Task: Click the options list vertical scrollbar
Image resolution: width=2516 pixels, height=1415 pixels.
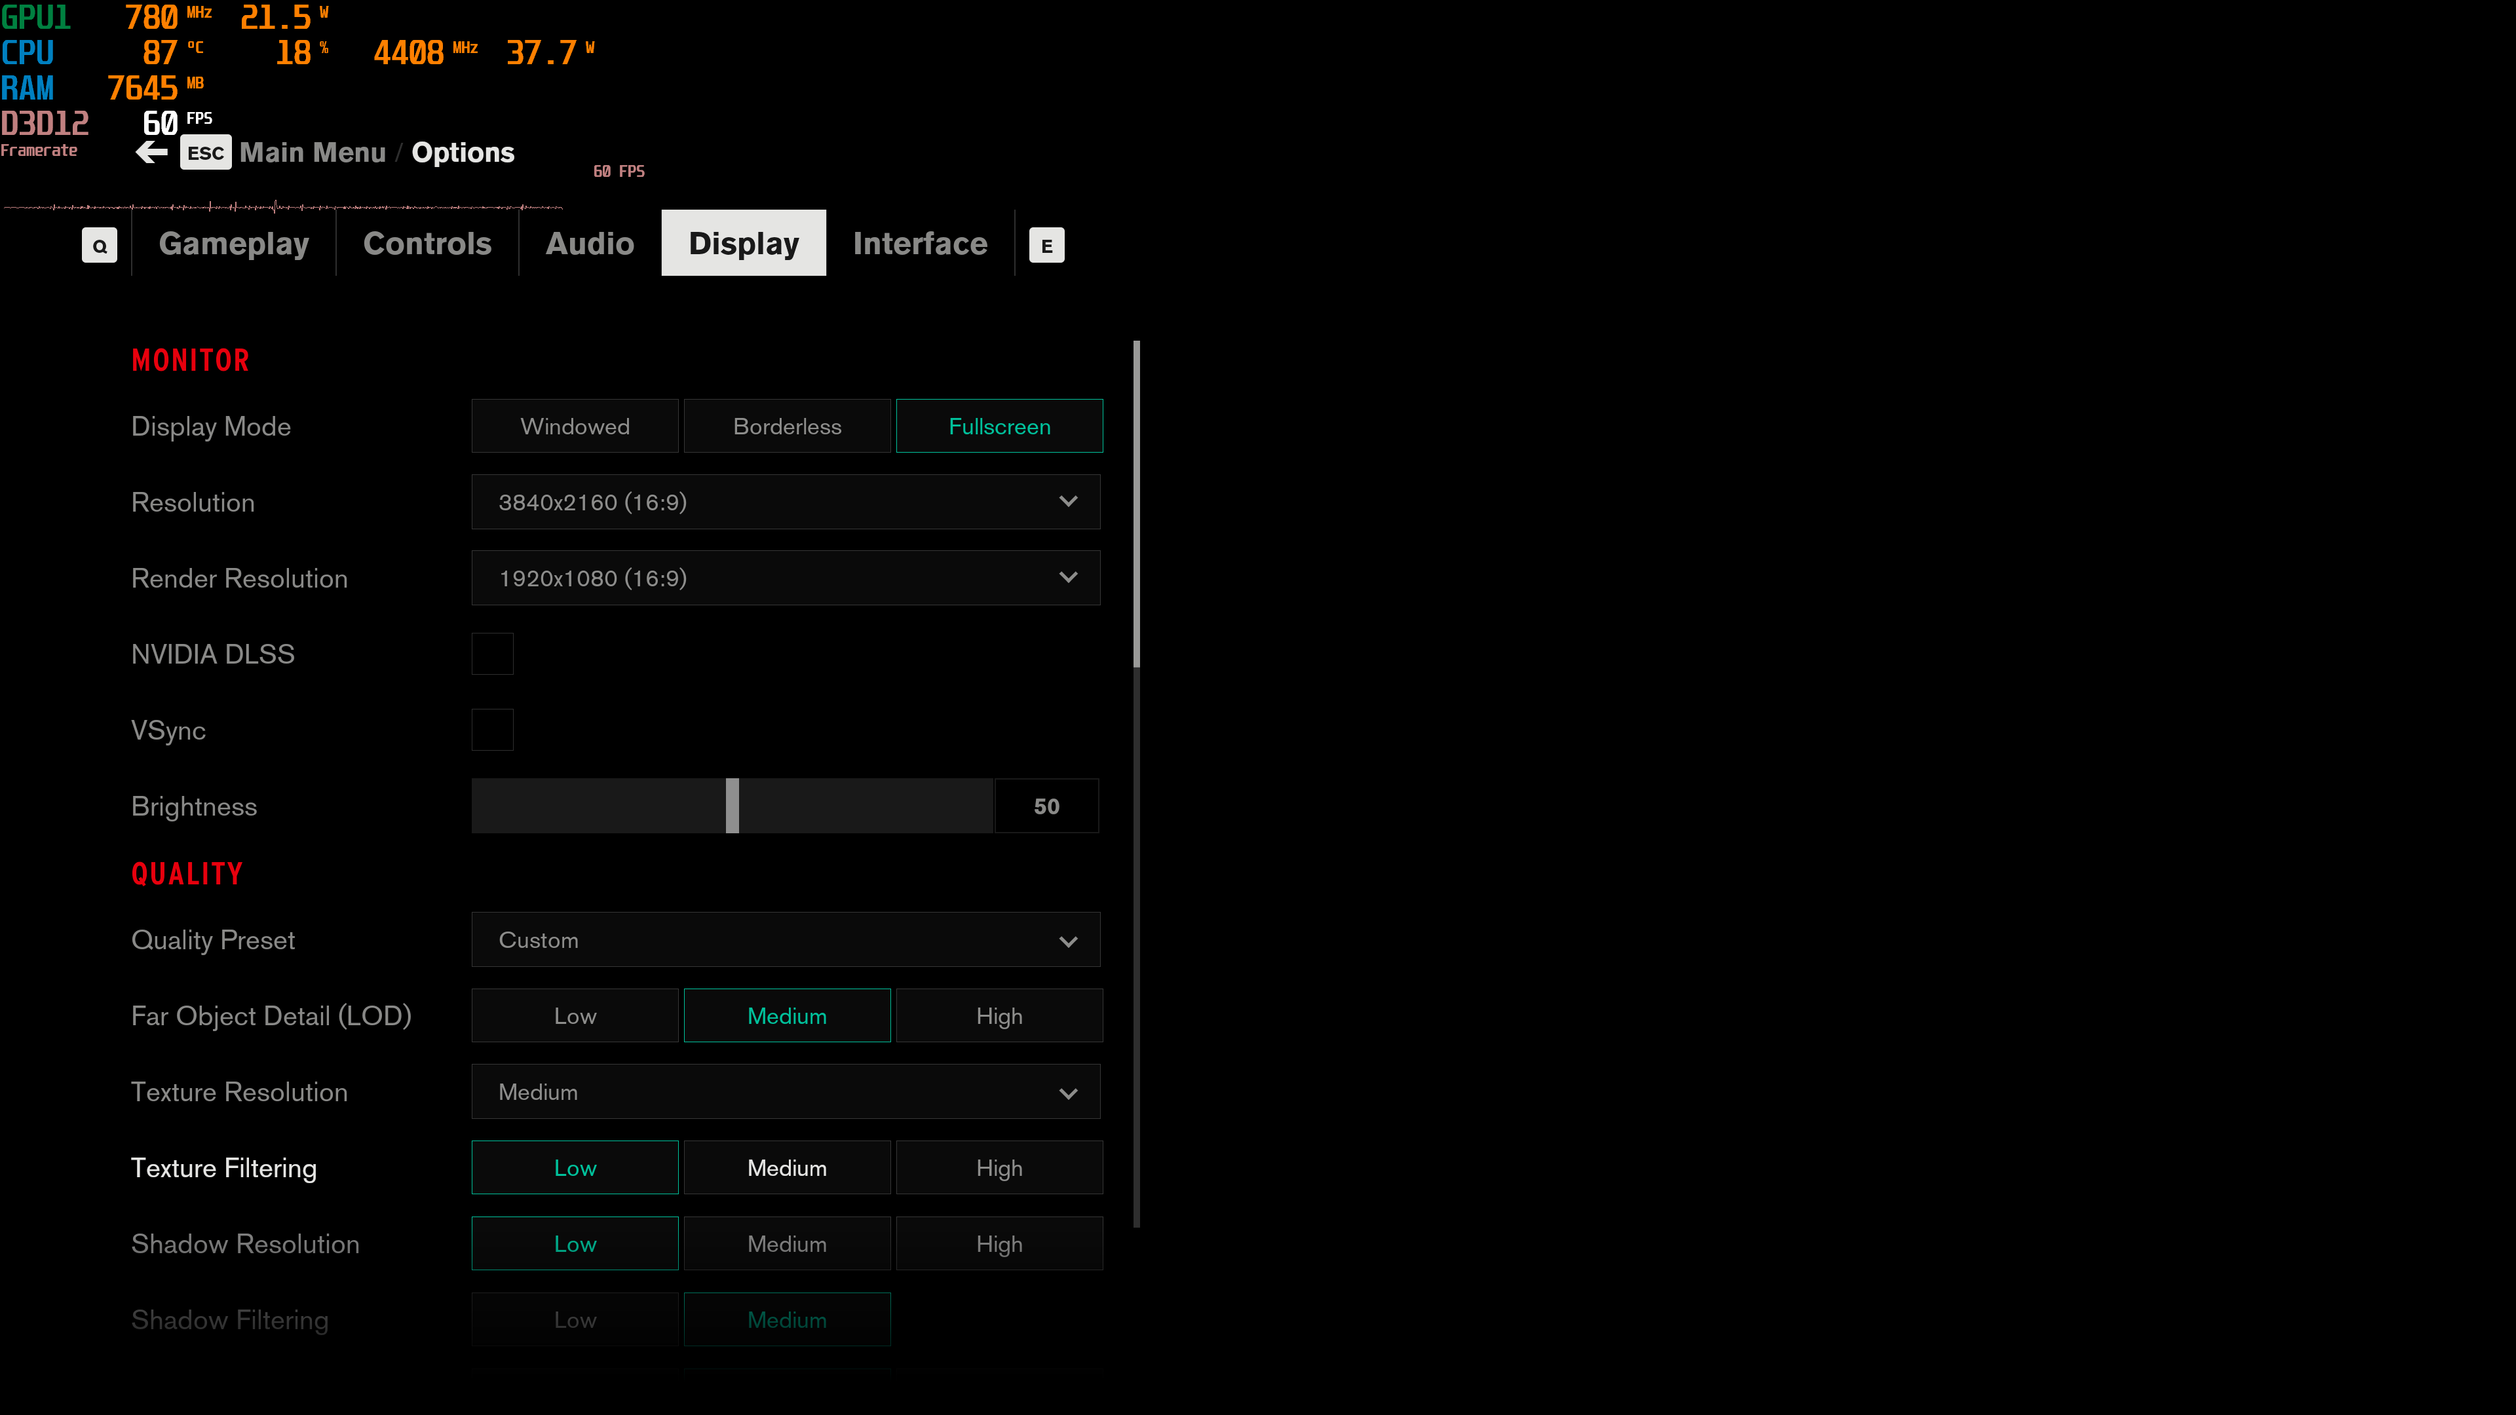Action: coord(1136,504)
